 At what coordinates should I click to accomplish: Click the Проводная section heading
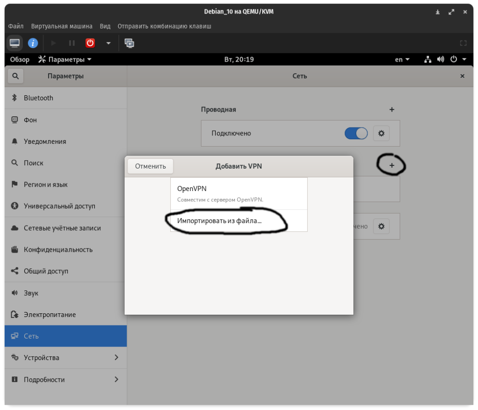[x=218, y=110]
